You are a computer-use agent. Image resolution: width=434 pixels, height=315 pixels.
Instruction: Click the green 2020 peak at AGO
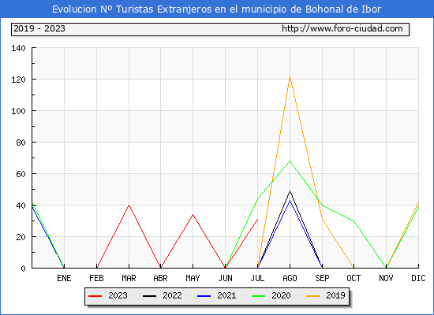pos(290,161)
